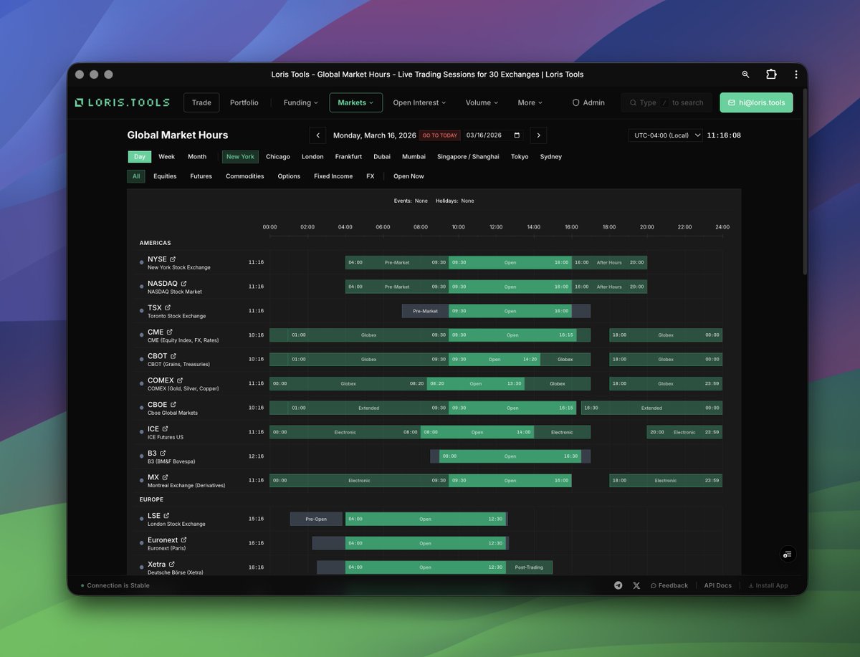The image size is (860, 657).
Task: Open the CBOE external link icon
Action: [x=173, y=405]
